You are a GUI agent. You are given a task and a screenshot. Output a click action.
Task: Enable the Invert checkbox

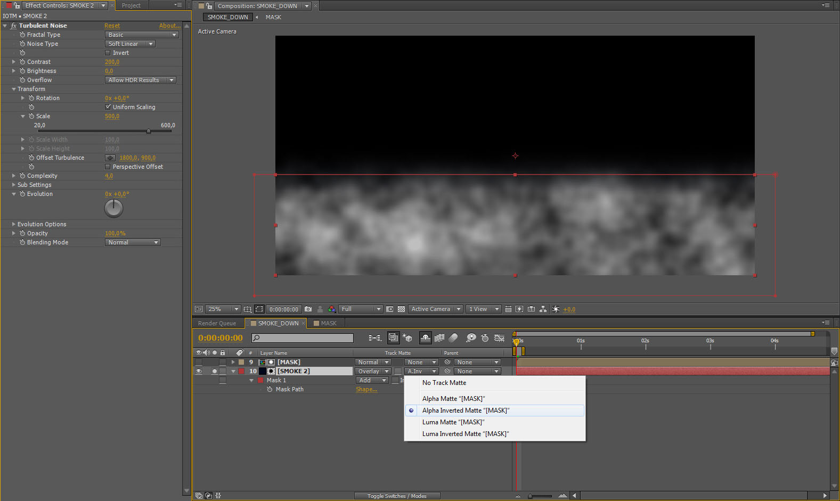[x=108, y=53]
